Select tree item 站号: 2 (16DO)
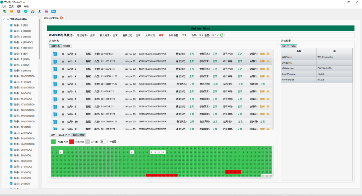This screenshot has width=362, height=196. (x=22, y=31)
